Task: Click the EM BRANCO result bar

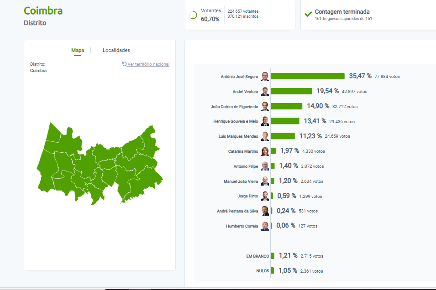Action: point(273,256)
